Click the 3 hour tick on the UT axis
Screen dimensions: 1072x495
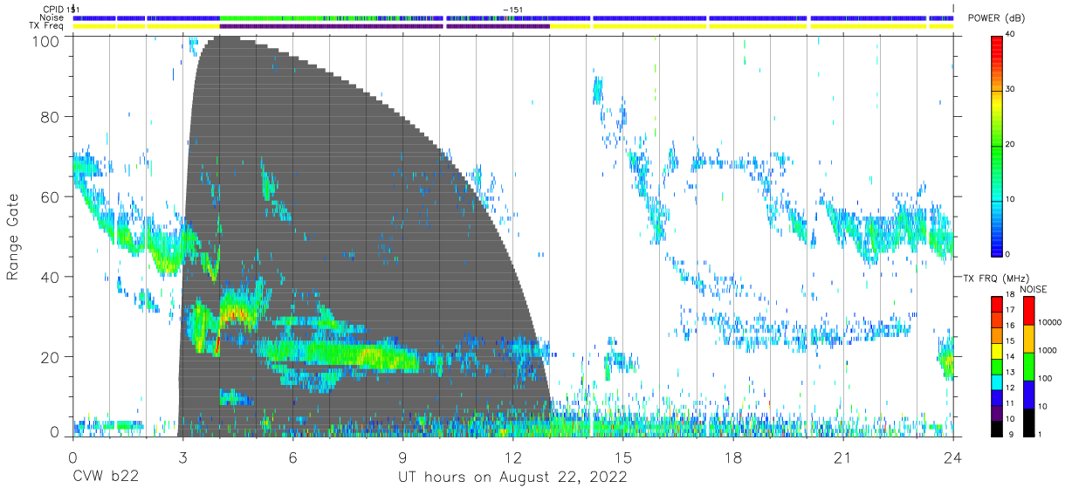(182, 457)
